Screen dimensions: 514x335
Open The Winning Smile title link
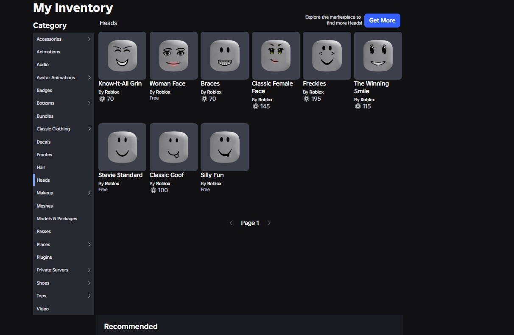tap(372, 87)
